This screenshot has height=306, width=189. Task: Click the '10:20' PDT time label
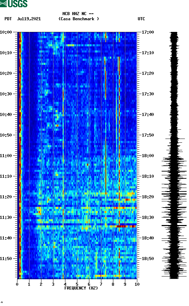(x=6, y=73)
